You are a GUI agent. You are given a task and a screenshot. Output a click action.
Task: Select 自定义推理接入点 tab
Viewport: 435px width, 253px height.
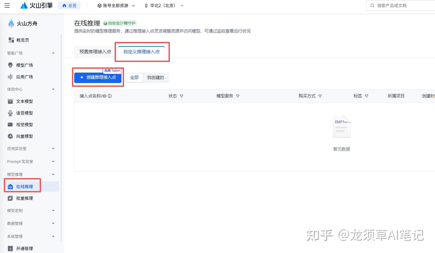click(141, 52)
